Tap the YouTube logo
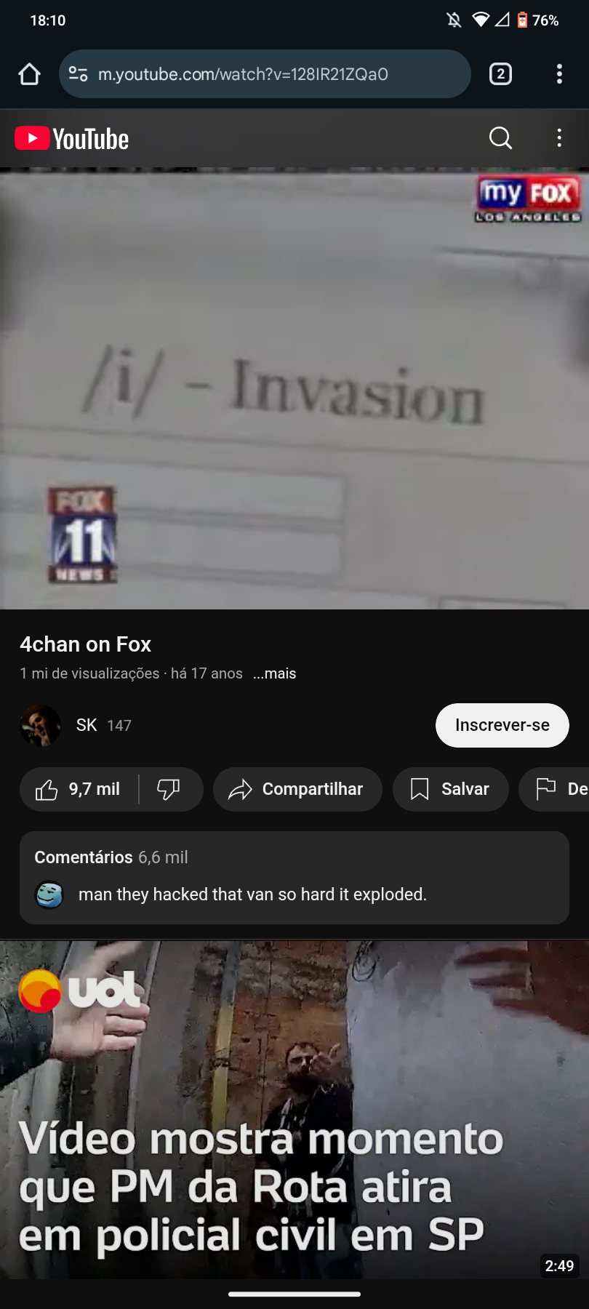Image resolution: width=589 pixels, height=1309 pixels. pos(72,138)
